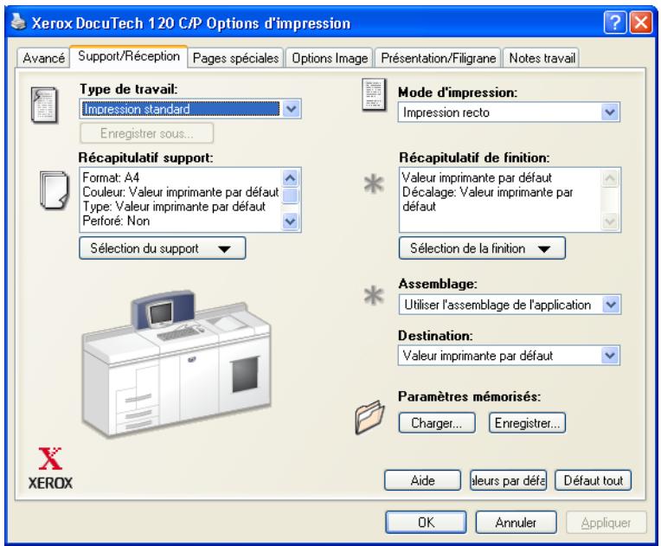Confirm with the OK button
Image resolution: width=661 pixels, height=546 pixels.
point(426,523)
